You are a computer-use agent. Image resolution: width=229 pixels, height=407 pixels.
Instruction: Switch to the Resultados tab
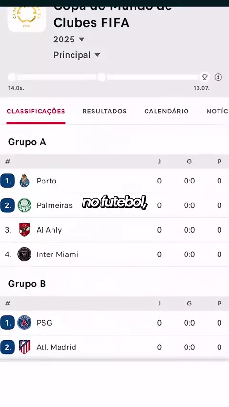(x=105, y=112)
